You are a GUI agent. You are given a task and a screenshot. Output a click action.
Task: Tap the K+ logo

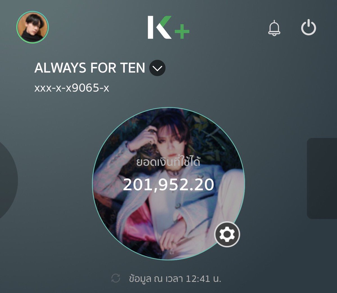click(x=168, y=27)
